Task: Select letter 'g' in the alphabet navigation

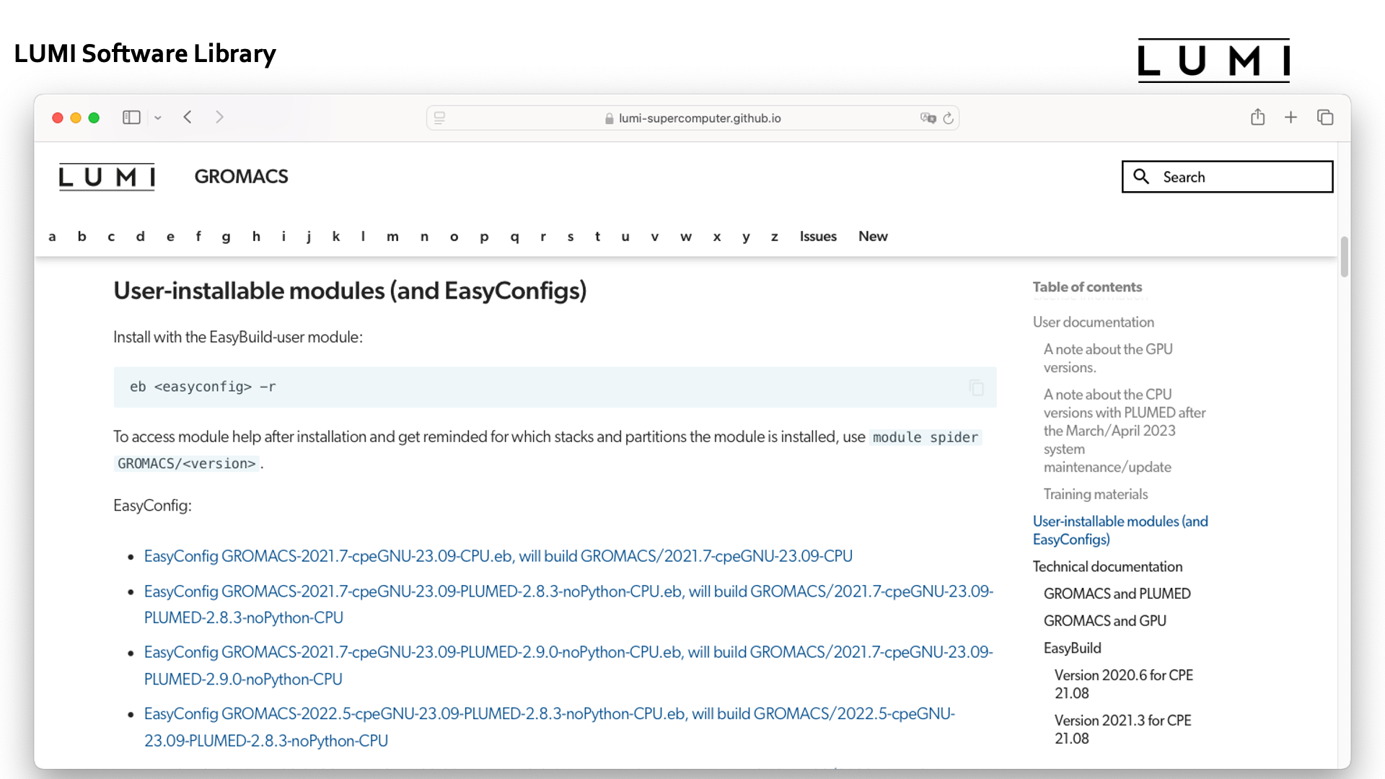Action: click(x=227, y=237)
